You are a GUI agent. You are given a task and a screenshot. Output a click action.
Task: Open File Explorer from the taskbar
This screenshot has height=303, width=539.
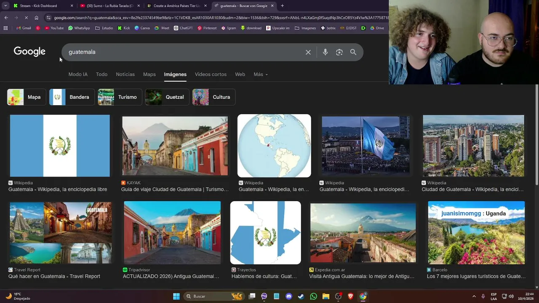(326, 296)
